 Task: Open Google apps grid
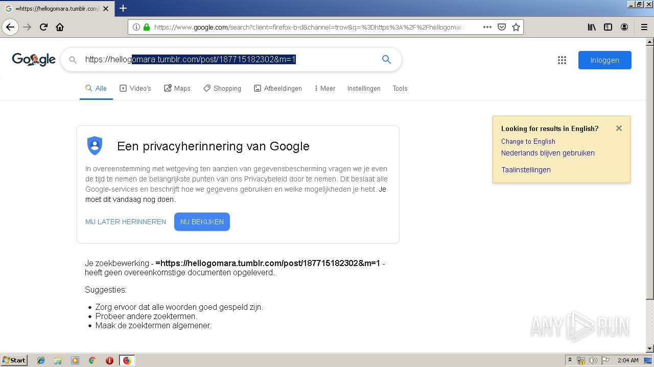[562, 60]
